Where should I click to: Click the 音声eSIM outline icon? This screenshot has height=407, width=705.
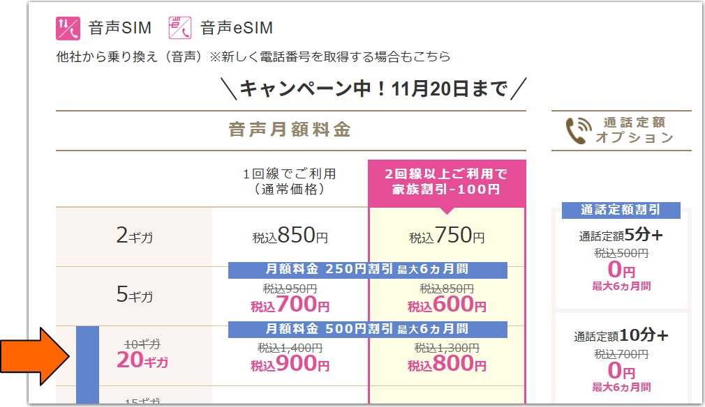180,28
